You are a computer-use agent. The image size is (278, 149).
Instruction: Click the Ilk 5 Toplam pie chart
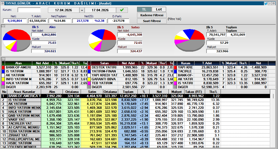(x=190, y=40)
